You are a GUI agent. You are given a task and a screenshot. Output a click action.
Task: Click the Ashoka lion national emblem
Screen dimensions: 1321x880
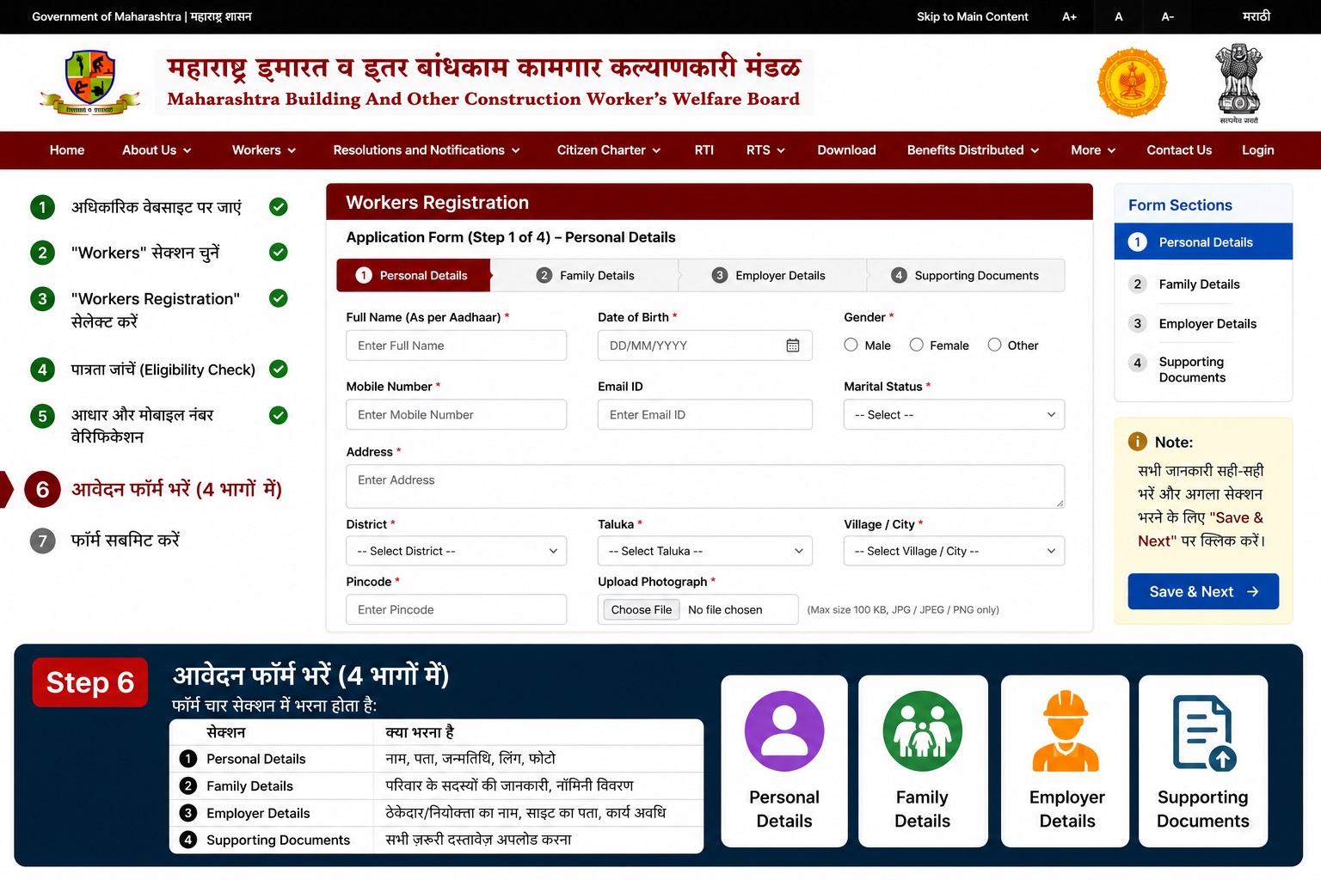click(1238, 83)
